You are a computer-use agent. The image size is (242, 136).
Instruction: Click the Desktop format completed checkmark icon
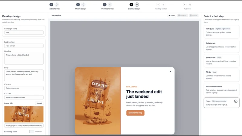105,5
